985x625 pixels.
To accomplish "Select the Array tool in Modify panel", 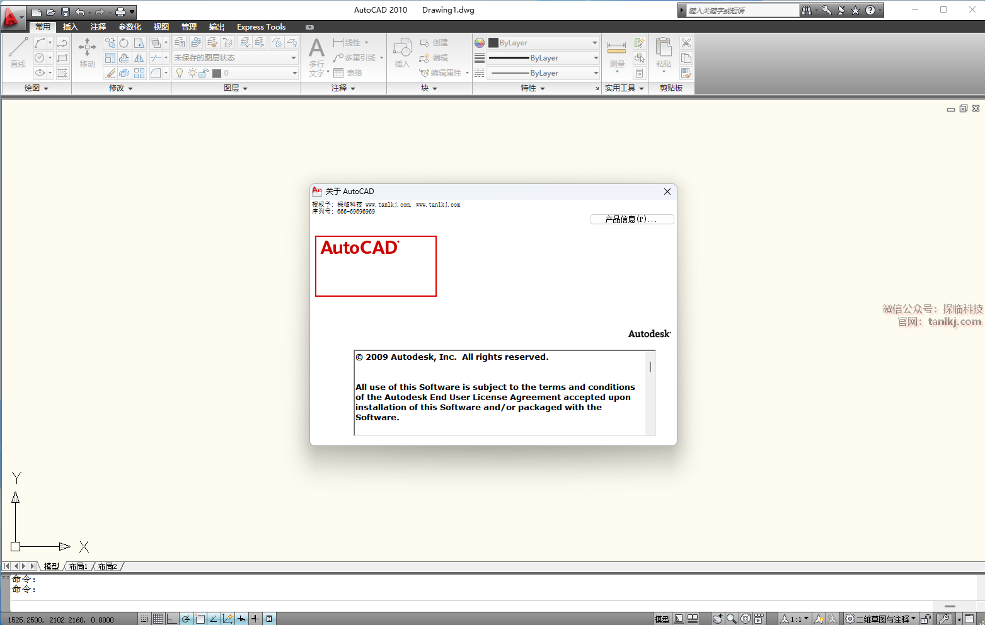I will [x=139, y=73].
